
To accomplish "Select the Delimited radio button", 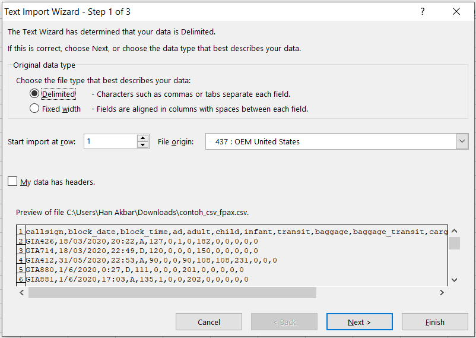I will coord(34,94).
